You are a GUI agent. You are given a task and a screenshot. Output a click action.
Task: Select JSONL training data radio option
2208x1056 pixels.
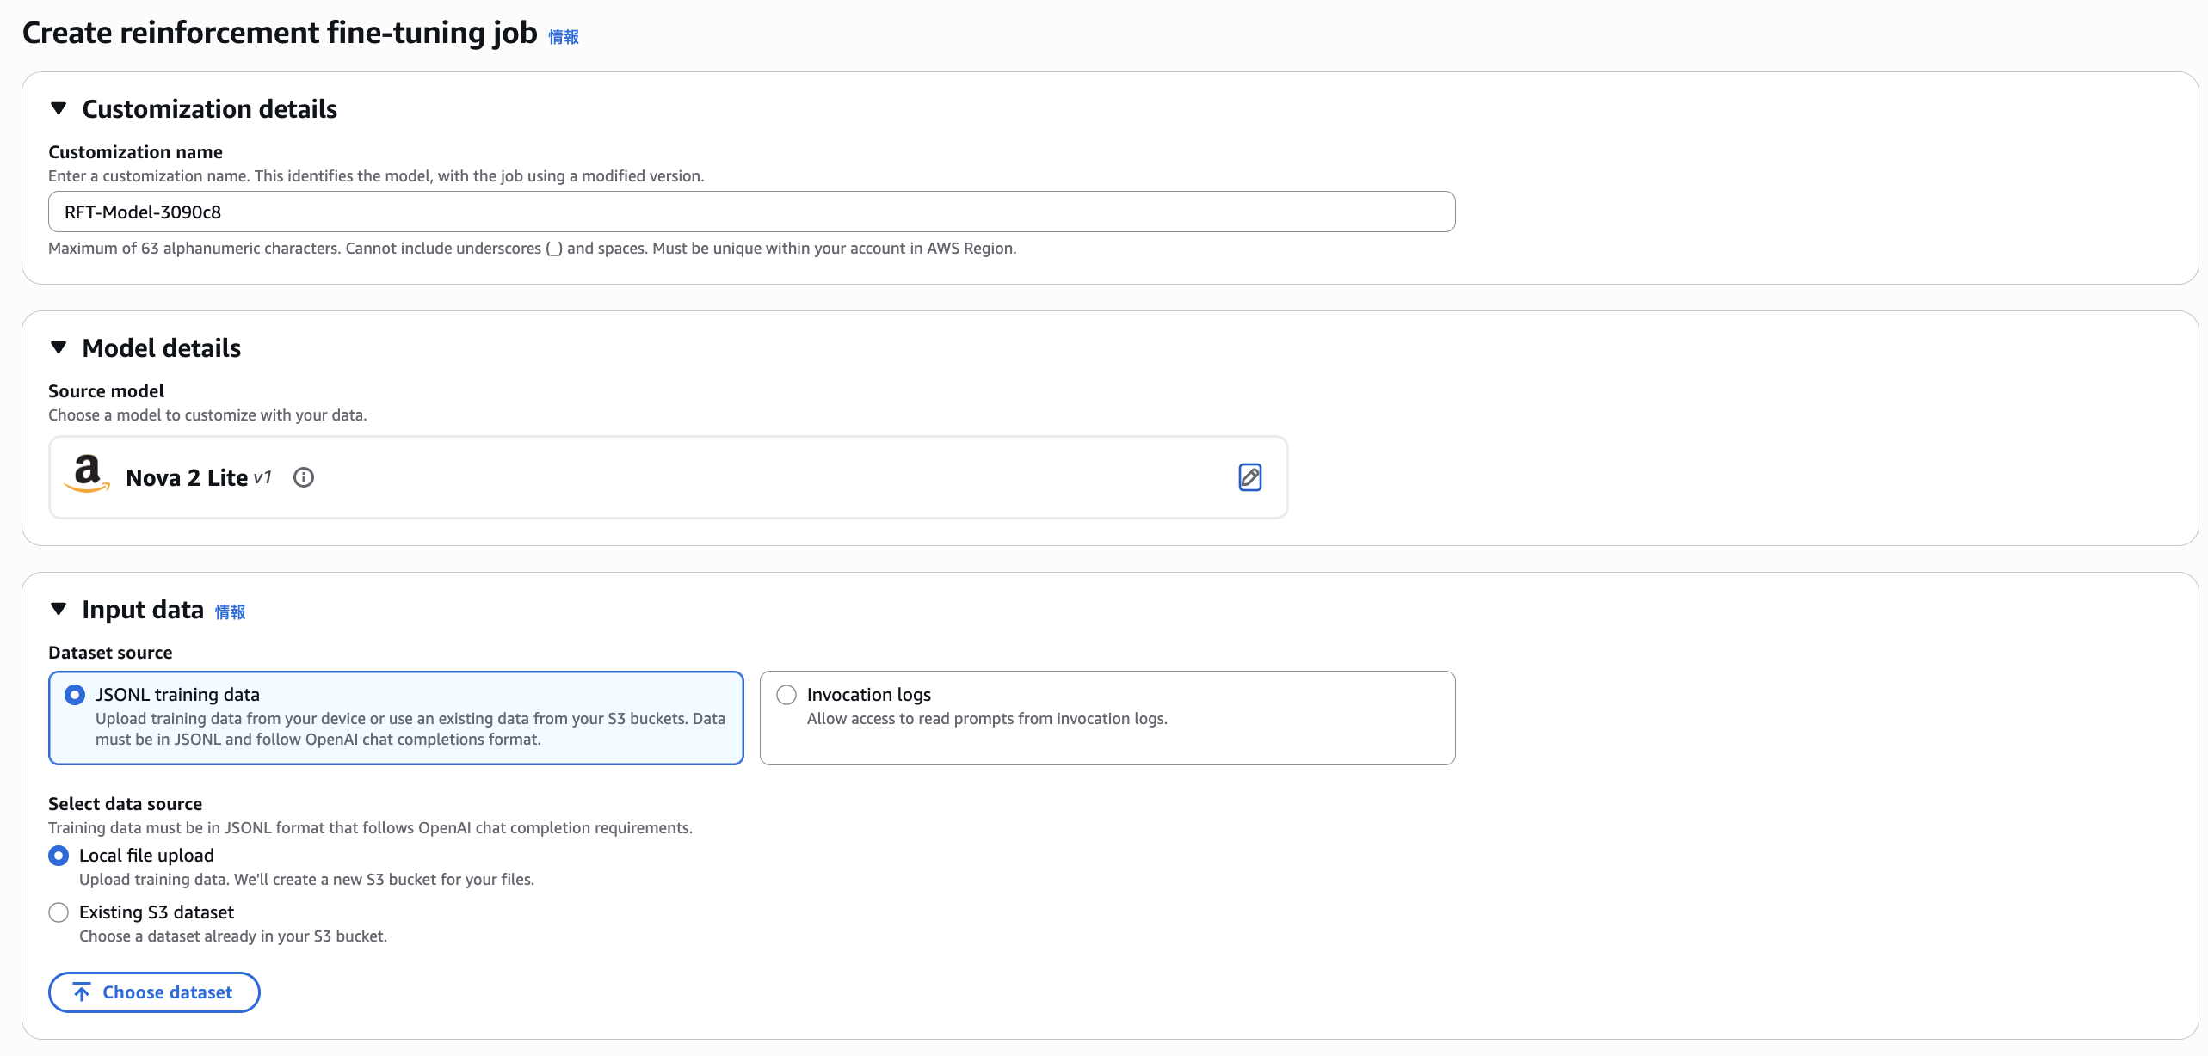pyautogui.click(x=75, y=695)
